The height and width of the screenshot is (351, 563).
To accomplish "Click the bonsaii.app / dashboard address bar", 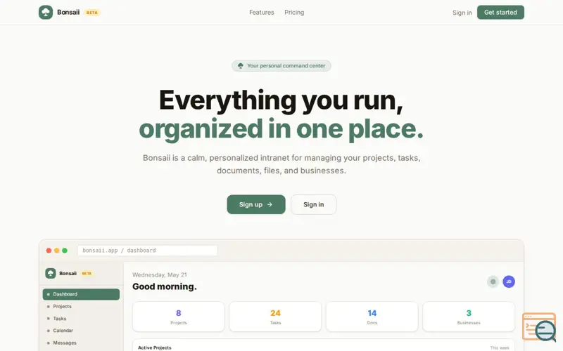I will [147, 251].
